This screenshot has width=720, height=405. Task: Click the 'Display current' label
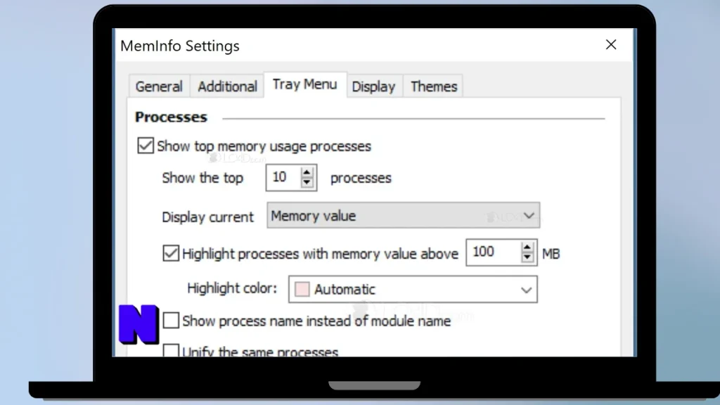click(207, 217)
